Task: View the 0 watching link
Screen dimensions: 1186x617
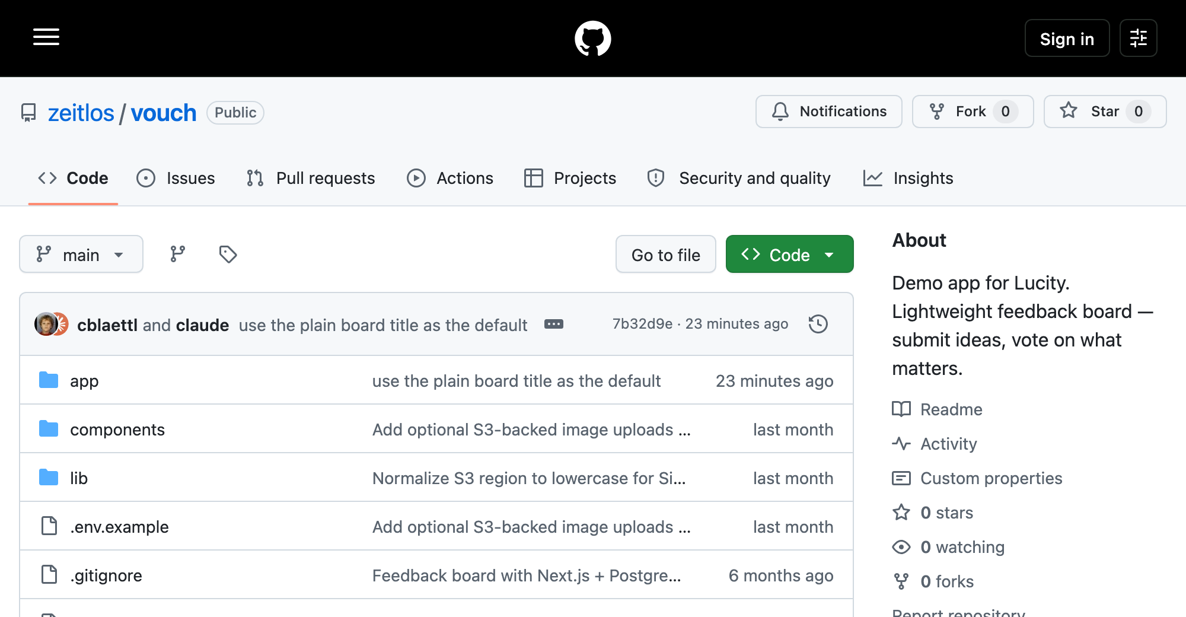Action: coord(962,547)
